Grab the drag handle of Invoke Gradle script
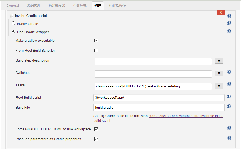The width and height of the screenshot is (241, 149). coord(12,16)
